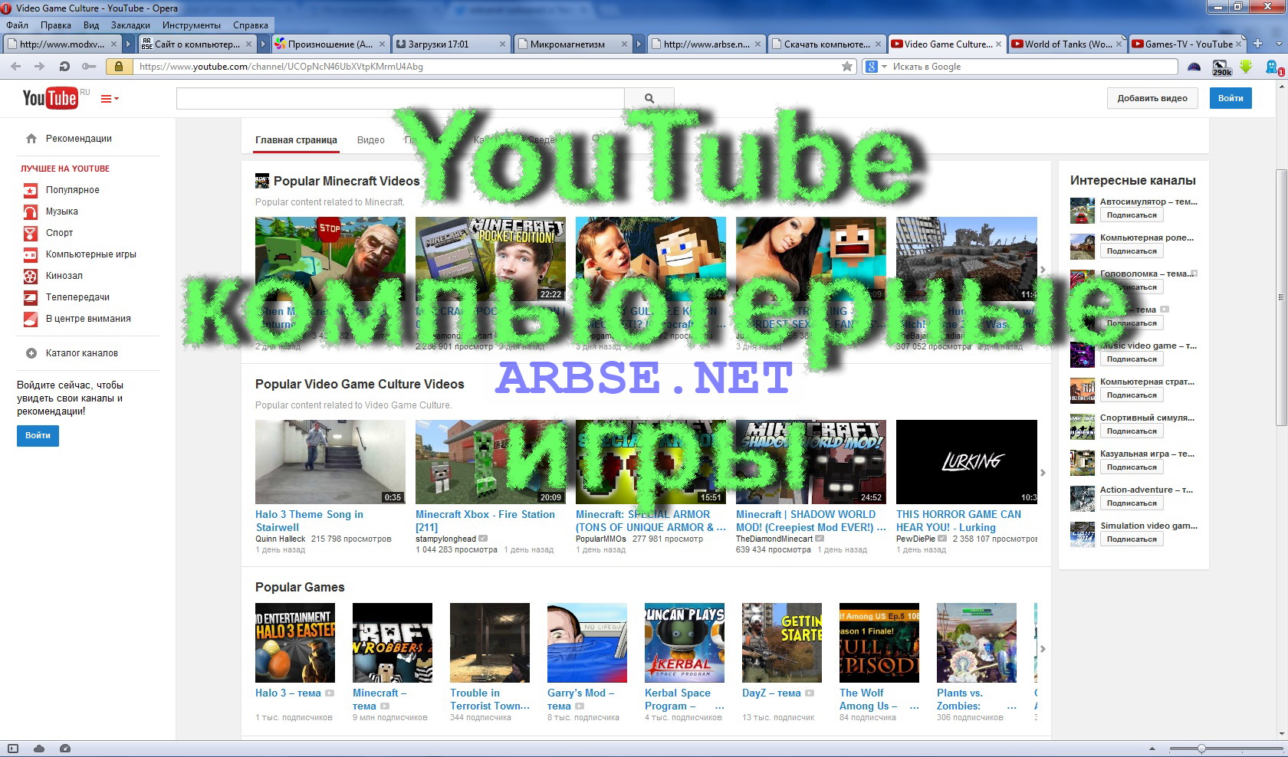Open Каталог каналов
The width and height of the screenshot is (1288, 757).
click(x=81, y=353)
